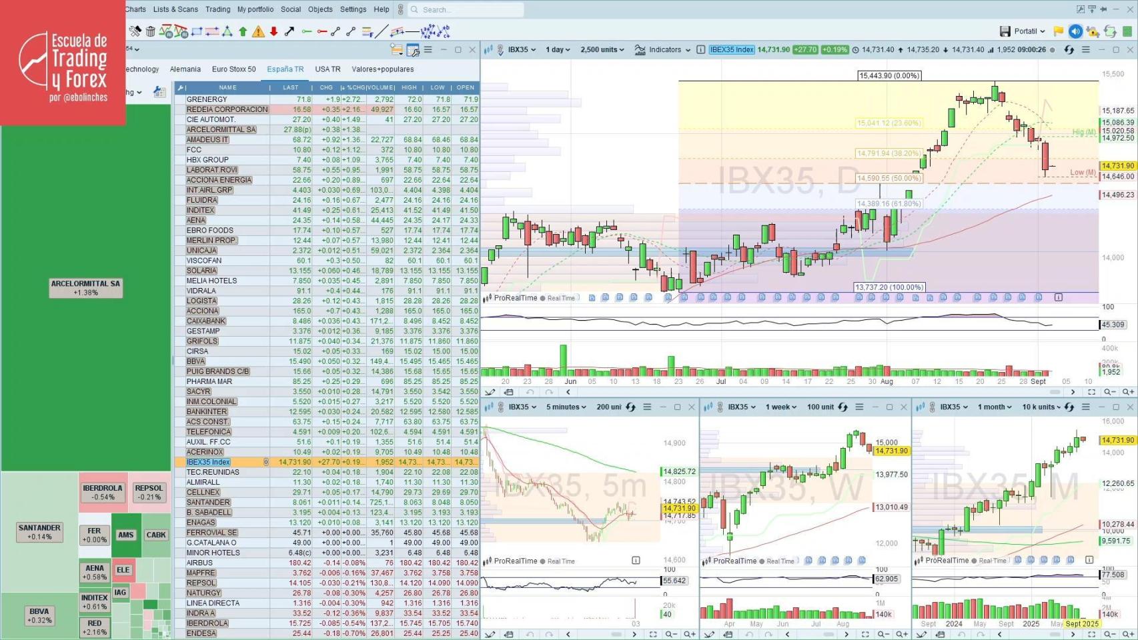Toggle the group link on 1 week chart
1138x640 pixels.
720,407
